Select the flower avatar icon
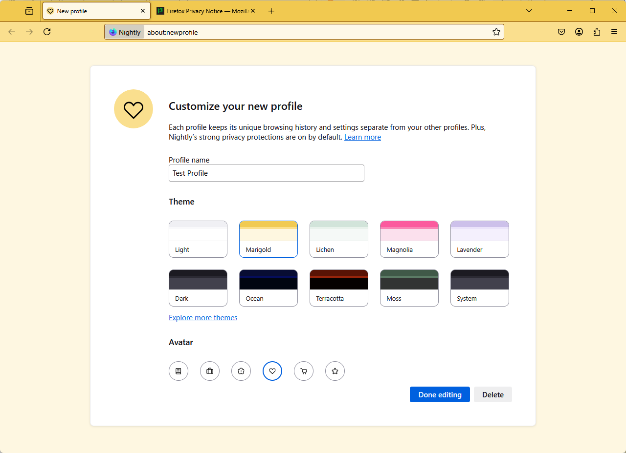626x453 pixels. click(241, 371)
